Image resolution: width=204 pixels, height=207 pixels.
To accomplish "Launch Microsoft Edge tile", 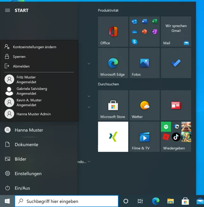I will [x=113, y=63].
